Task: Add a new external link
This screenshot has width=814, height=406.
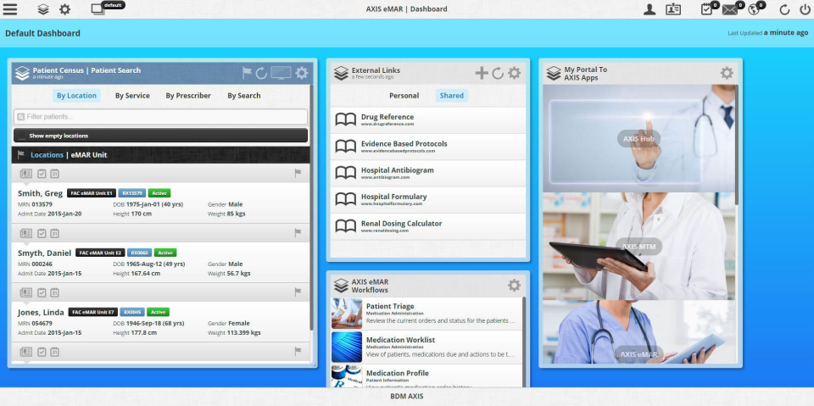Action: (482, 73)
